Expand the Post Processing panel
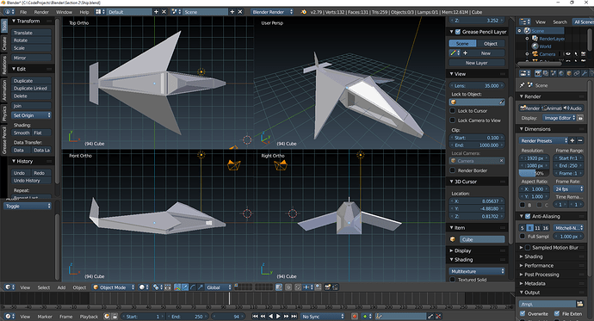The height and width of the screenshot is (321, 594). click(x=541, y=275)
